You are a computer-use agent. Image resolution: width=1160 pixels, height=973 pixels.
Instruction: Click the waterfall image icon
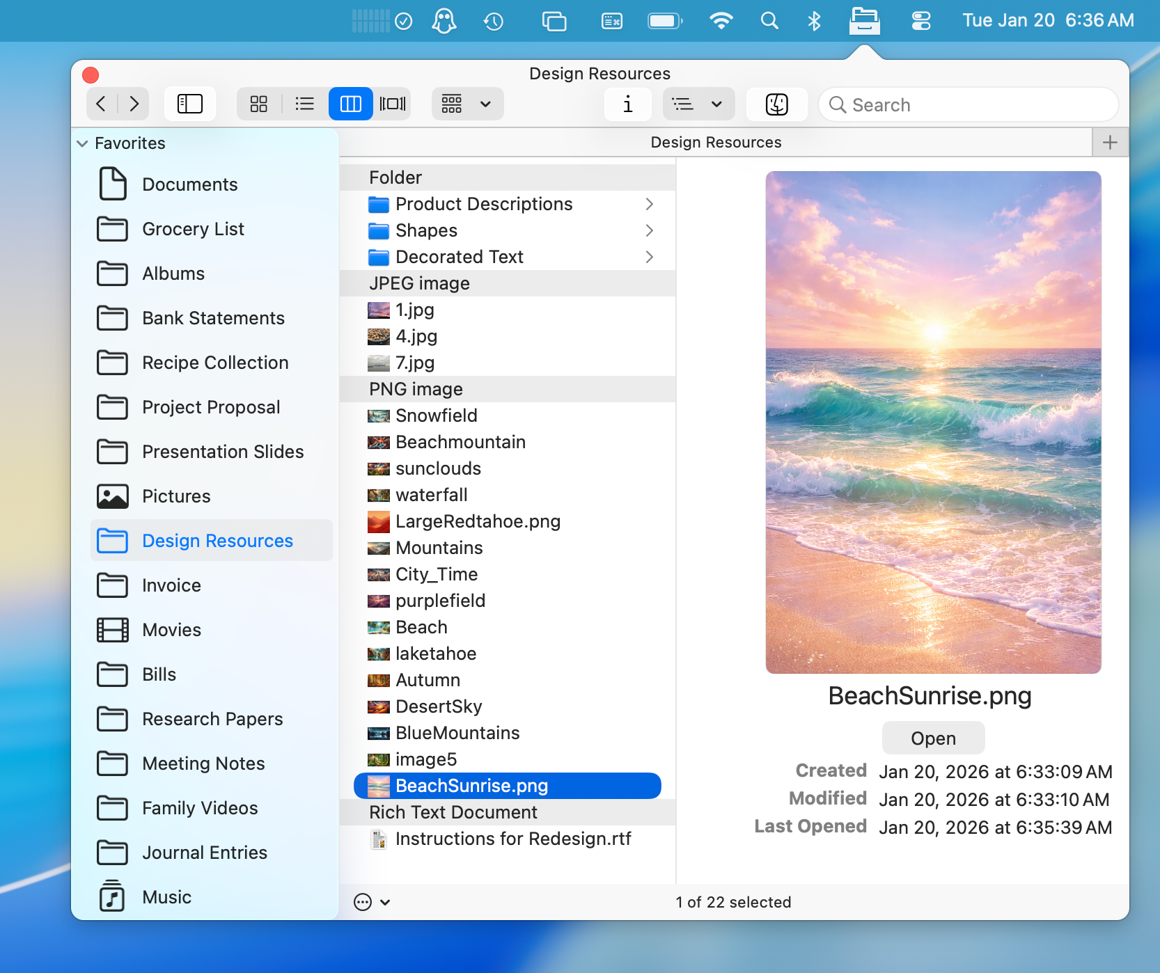point(379,495)
